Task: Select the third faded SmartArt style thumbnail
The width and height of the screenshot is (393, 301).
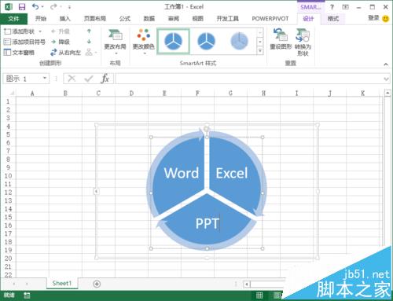Action: [x=239, y=41]
